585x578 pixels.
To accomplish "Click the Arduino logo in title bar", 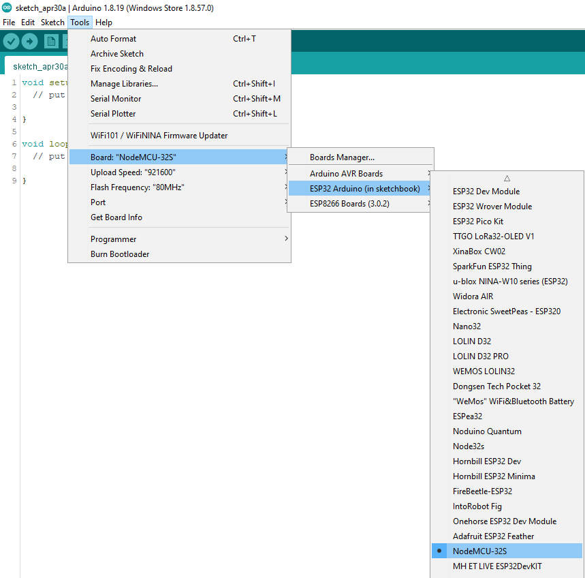I will click(7, 7).
